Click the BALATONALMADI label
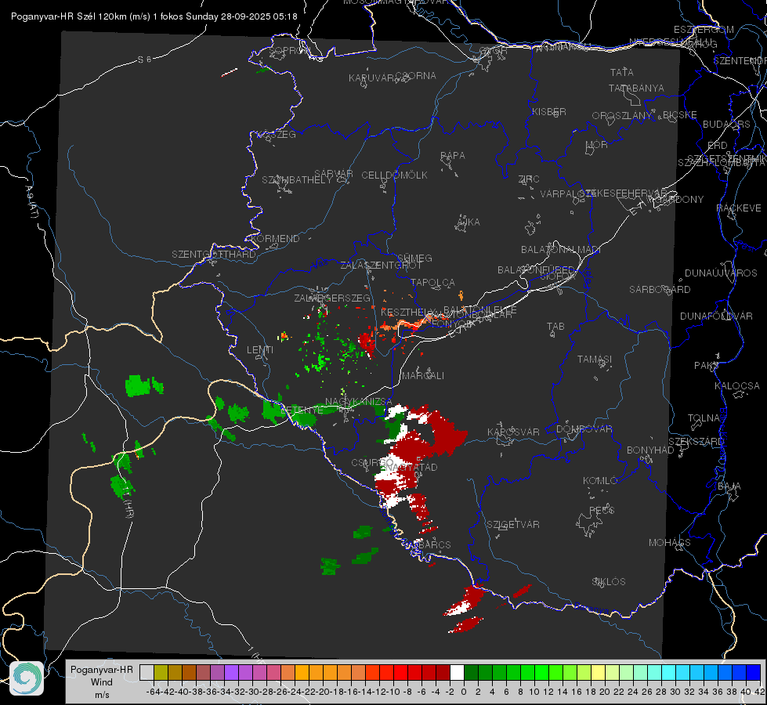The width and height of the screenshot is (767, 705). (561, 250)
